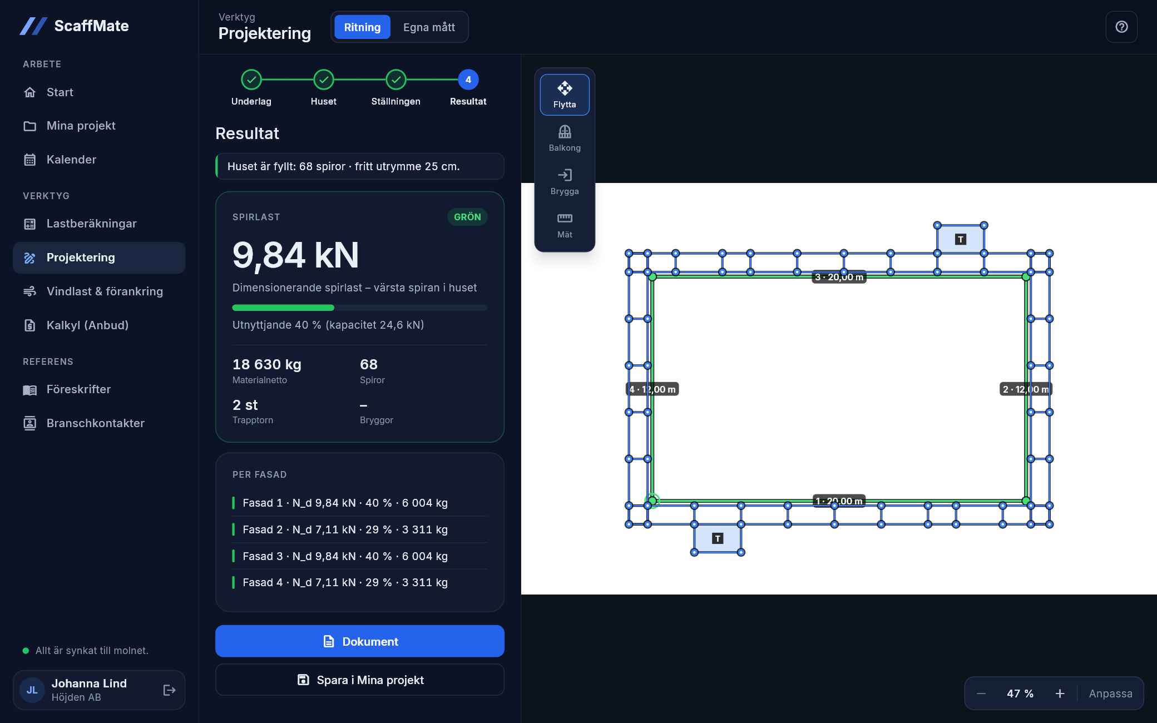1157x723 pixels.
Task: Select the Brygga tool
Action: coord(565,181)
